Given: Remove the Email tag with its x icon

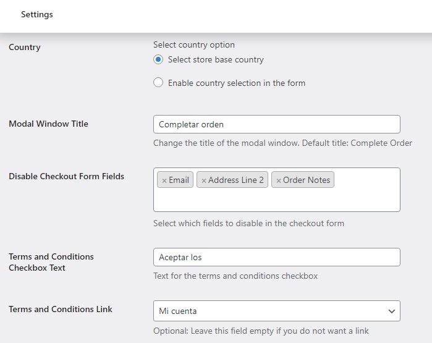Looking at the screenshot, I should point(164,180).
